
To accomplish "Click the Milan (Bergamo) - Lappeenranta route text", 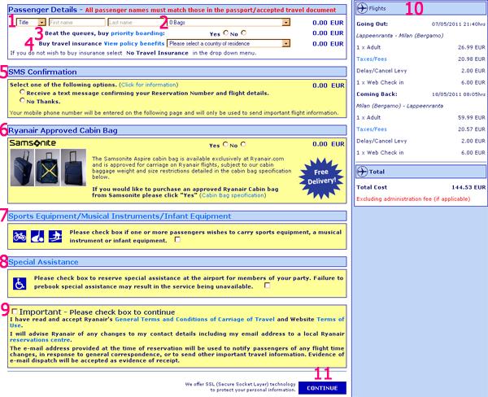I will 399,106.
